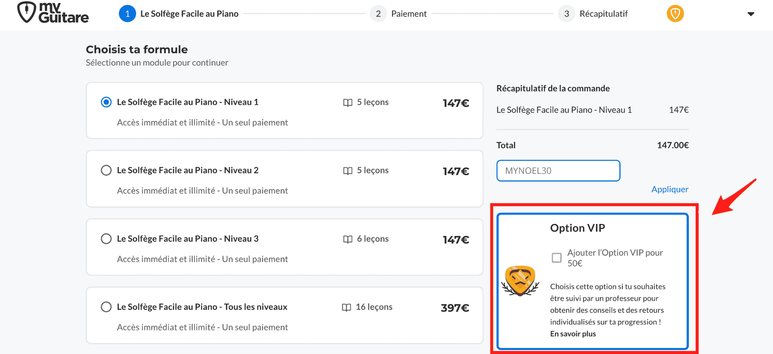Select the Niveau 3 radio button
The width and height of the screenshot is (773, 354).
(106, 239)
